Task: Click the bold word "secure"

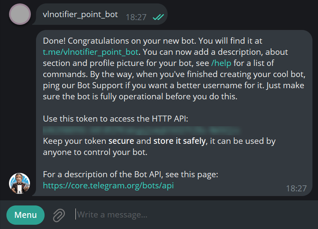Action: click(x=121, y=141)
